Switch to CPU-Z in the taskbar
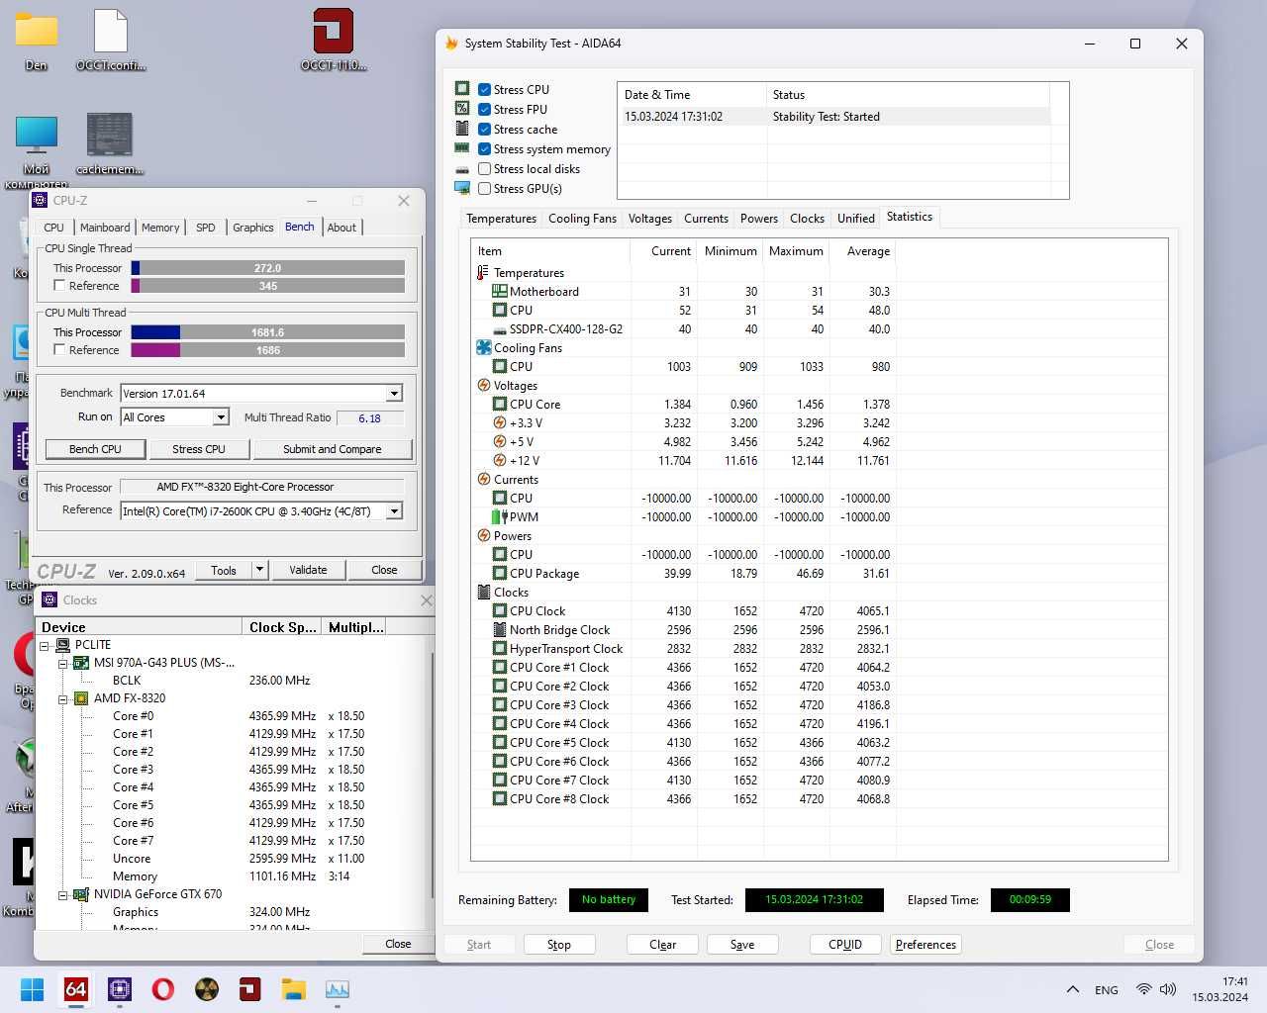Image resolution: width=1267 pixels, height=1013 pixels. (x=120, y=989)
